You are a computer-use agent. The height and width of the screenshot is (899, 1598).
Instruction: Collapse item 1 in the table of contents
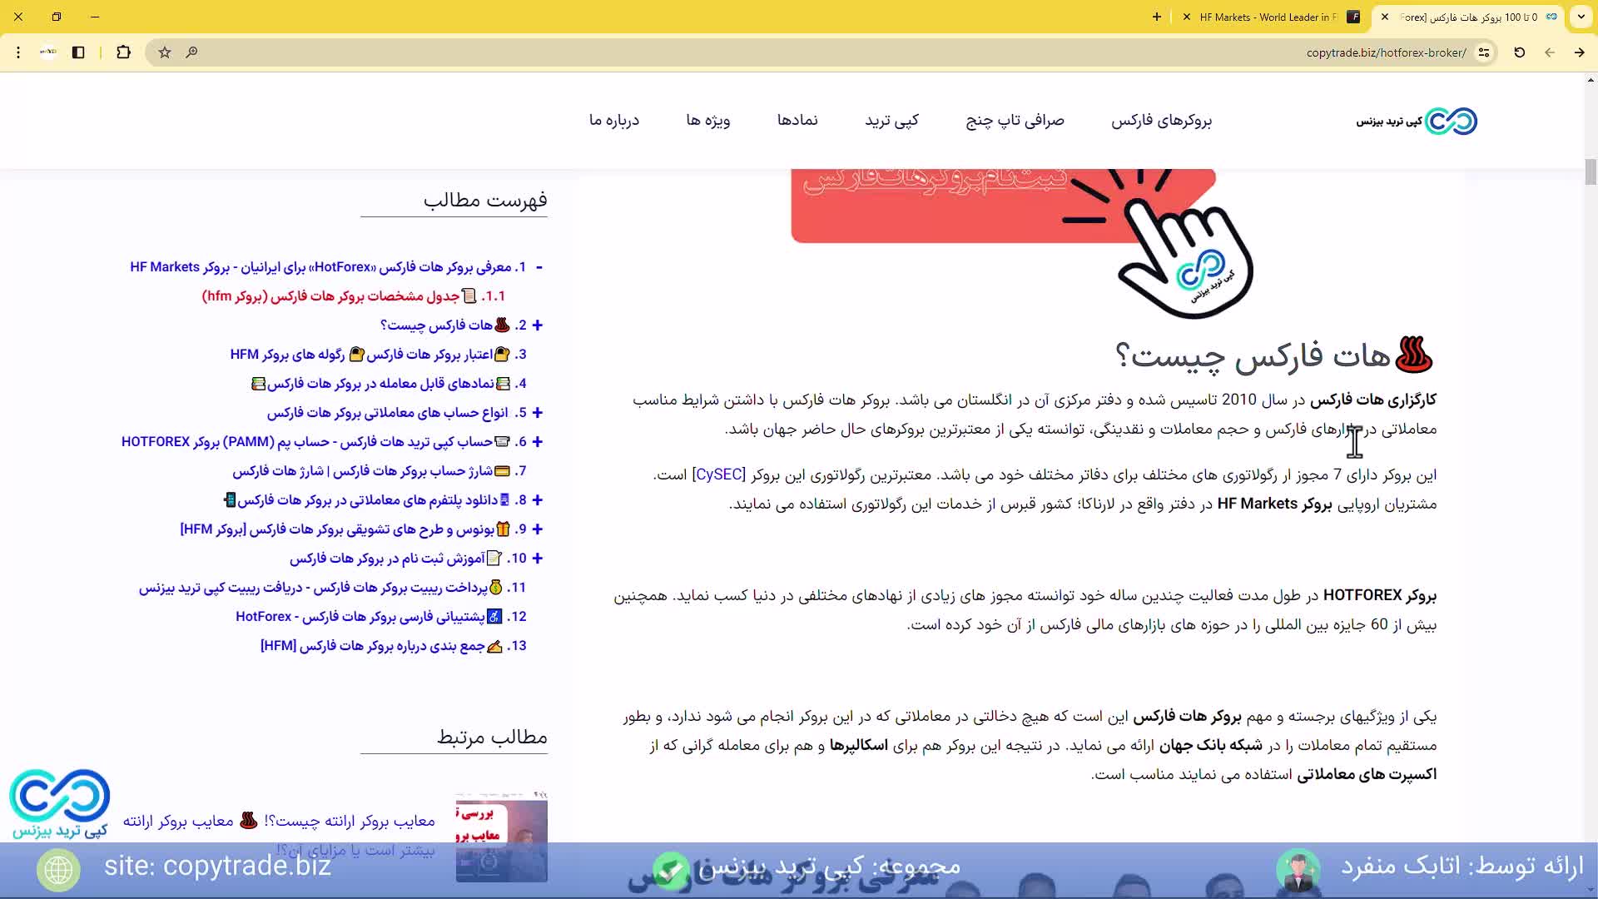[x=540, y=267]
